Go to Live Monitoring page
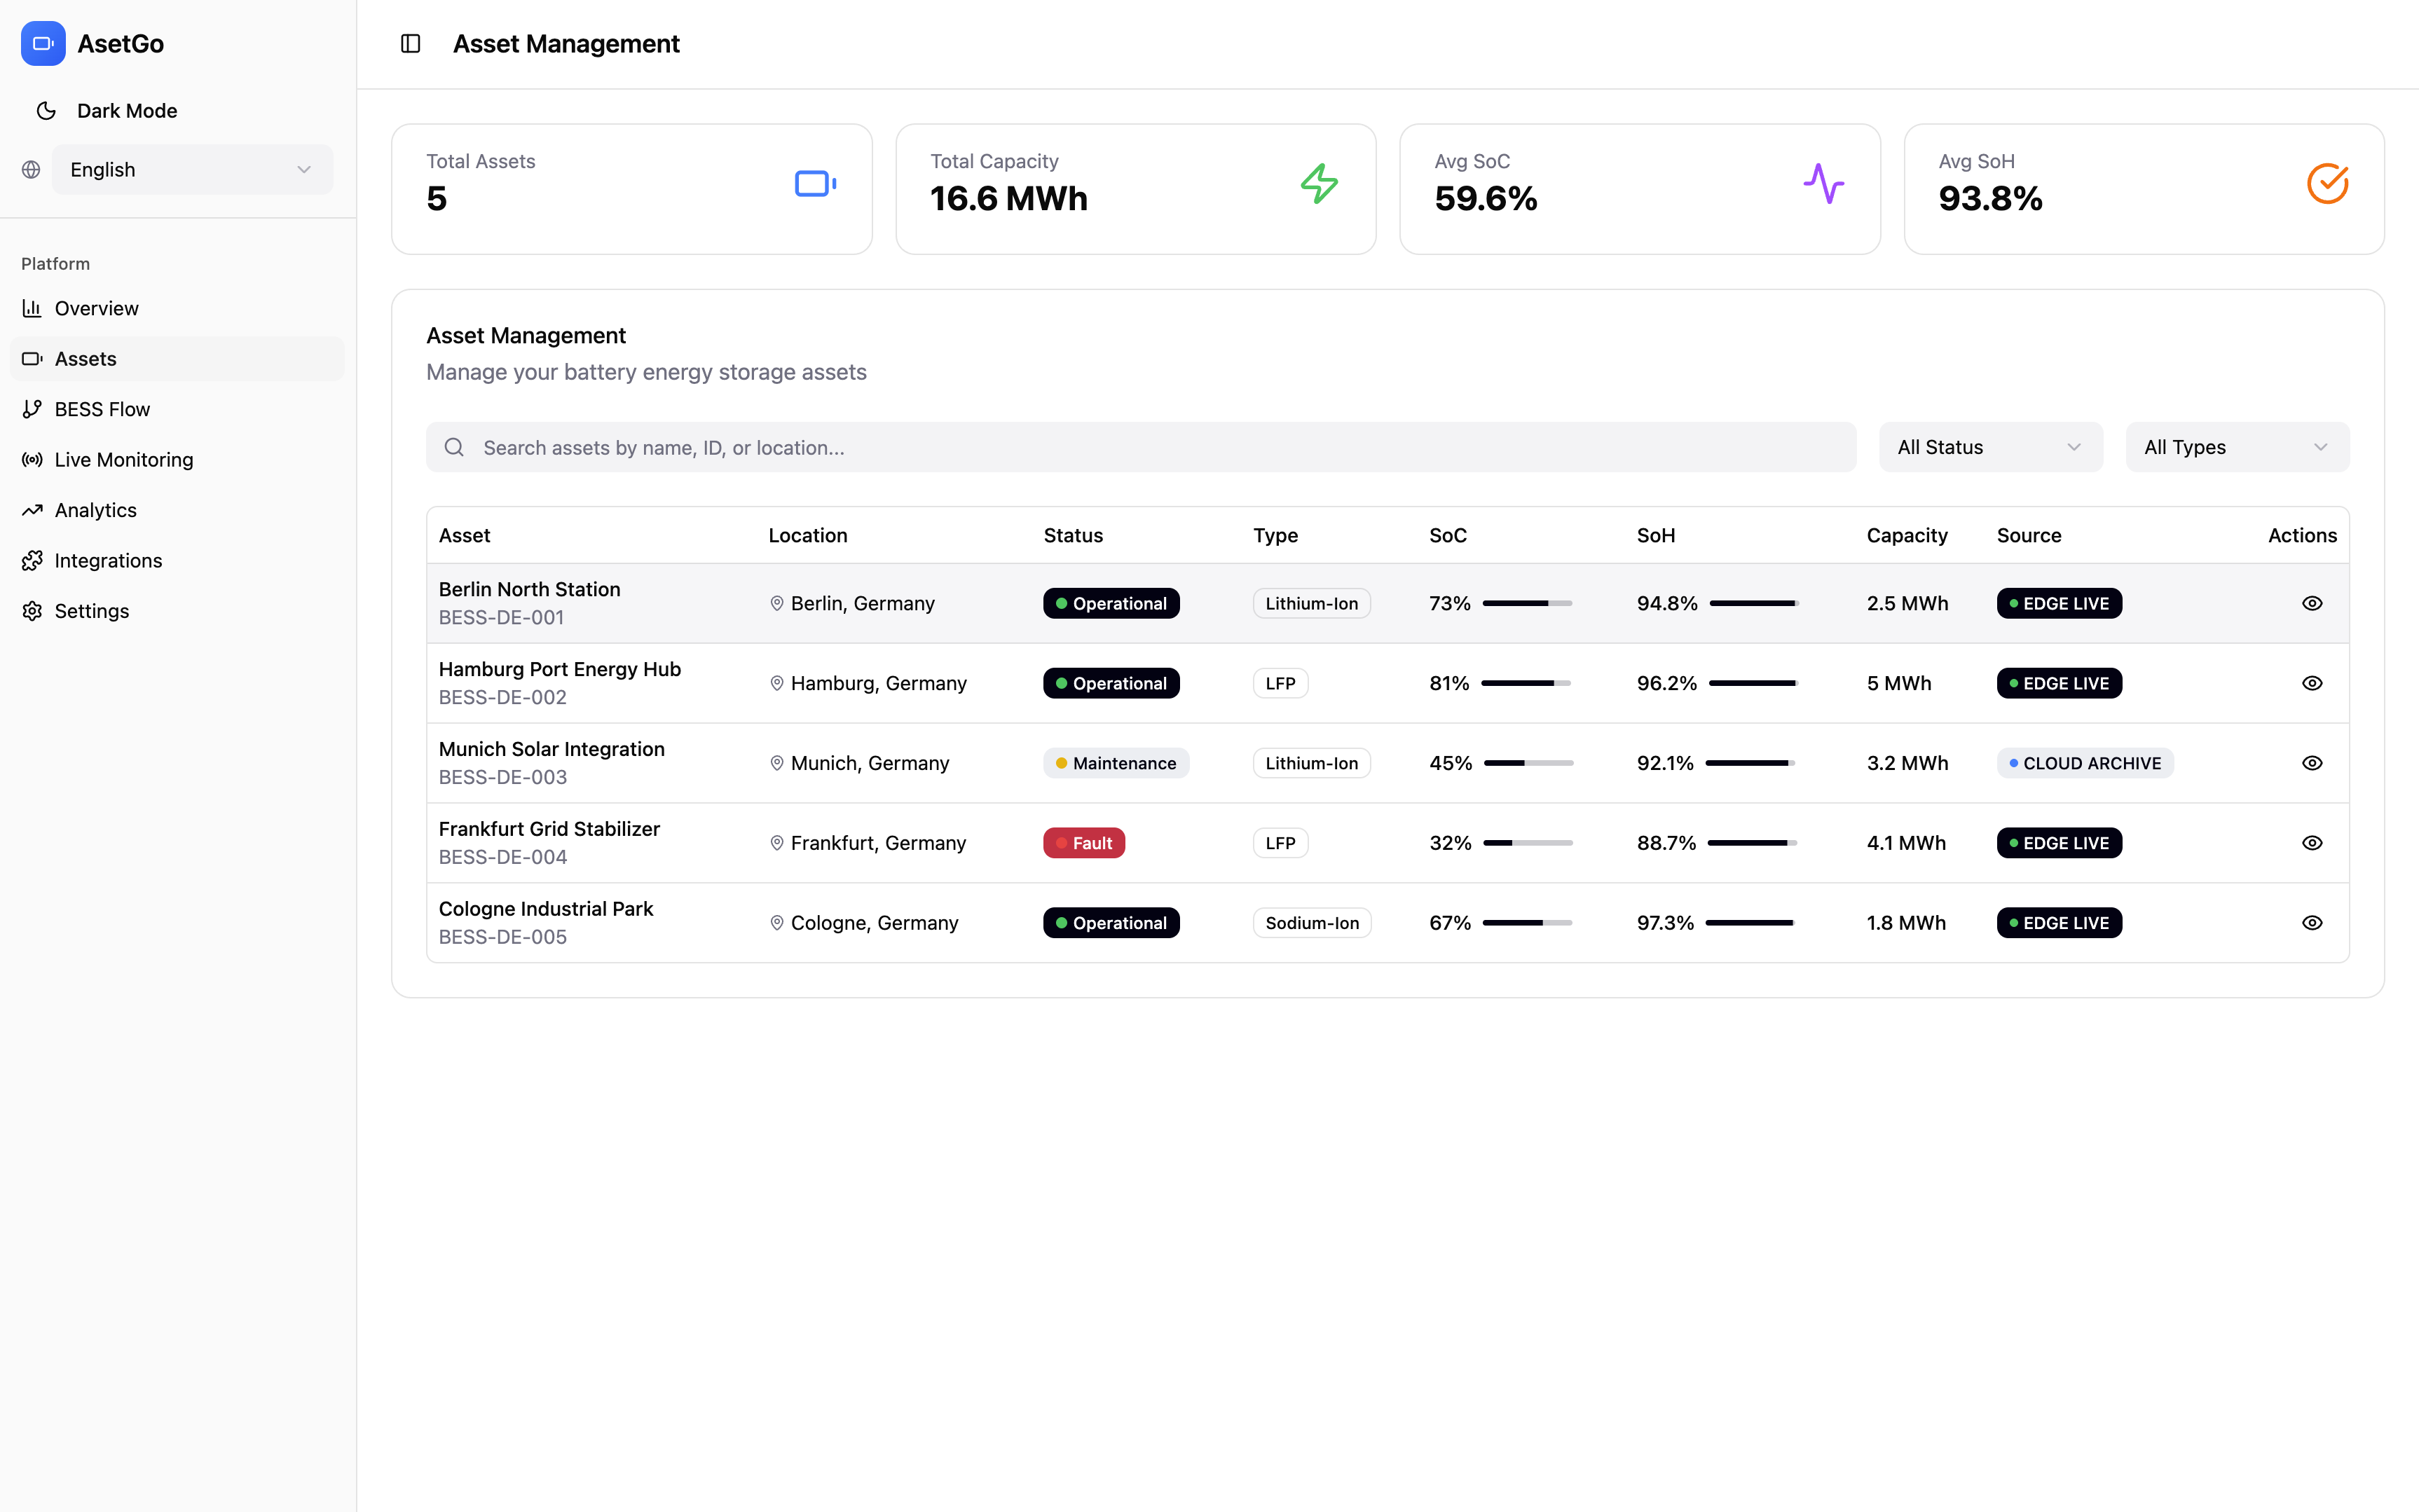This screenshot has height=1512, width=2419. (x=124, y=460)
